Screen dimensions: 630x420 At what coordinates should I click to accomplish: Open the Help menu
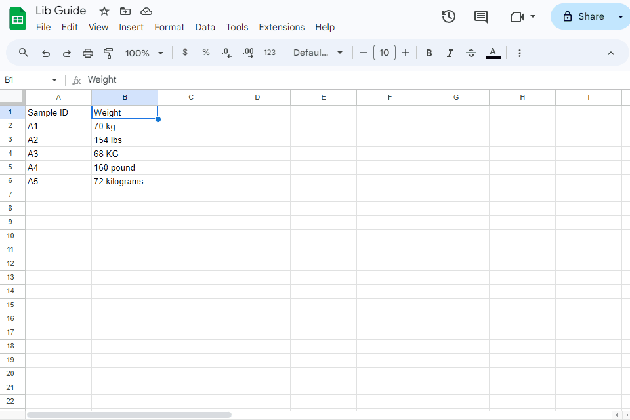(325, 27)
